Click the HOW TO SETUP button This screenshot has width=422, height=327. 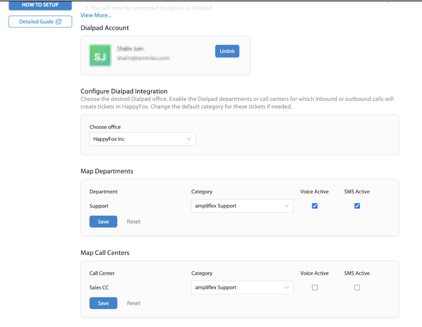[40, 5]
